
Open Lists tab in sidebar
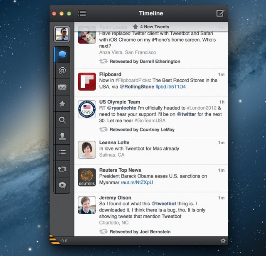62,153
